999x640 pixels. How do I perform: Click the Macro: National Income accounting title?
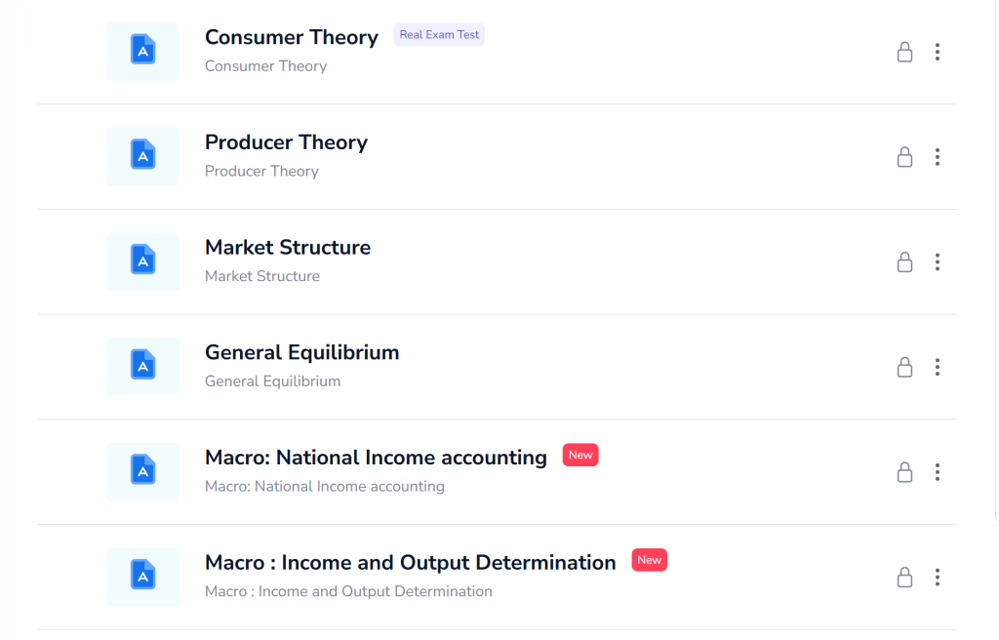[x=376, y=457]
